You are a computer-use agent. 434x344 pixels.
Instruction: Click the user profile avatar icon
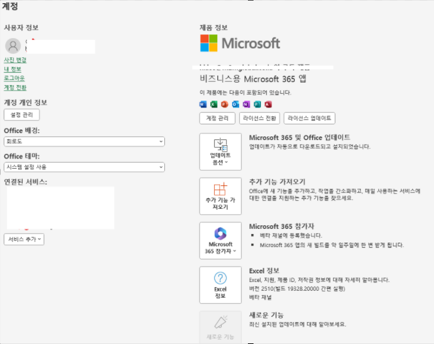(x=13, y=46)
